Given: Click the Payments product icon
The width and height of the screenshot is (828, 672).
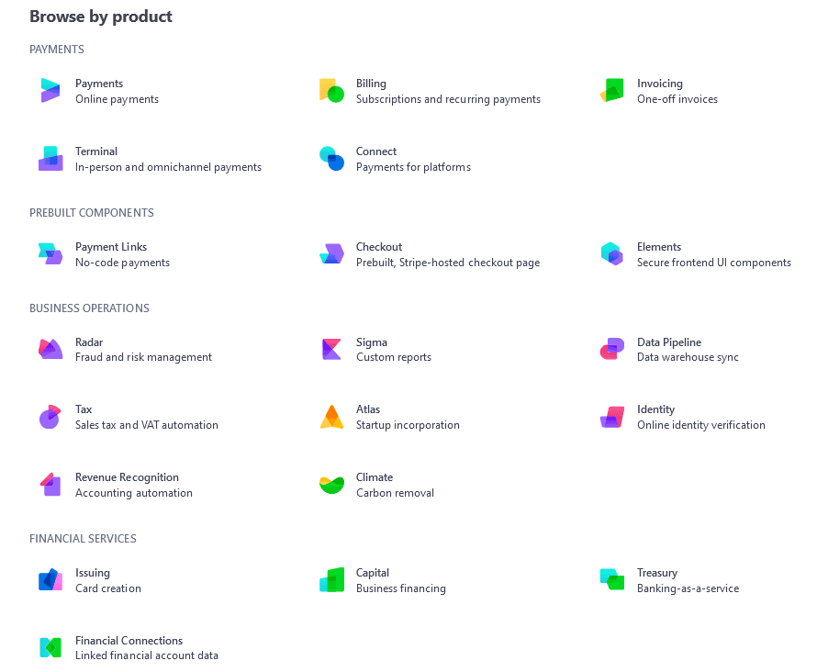Looking at the screenshot, I should [x=50, y=90].
